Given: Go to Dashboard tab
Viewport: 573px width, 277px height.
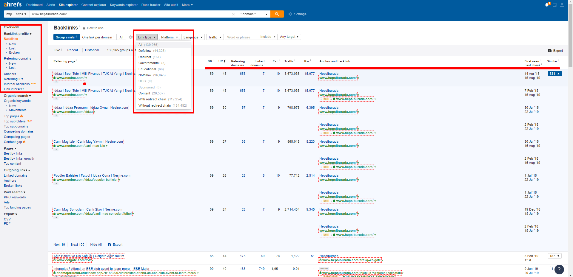Looking at the screenshot, I should pos(34,5).
